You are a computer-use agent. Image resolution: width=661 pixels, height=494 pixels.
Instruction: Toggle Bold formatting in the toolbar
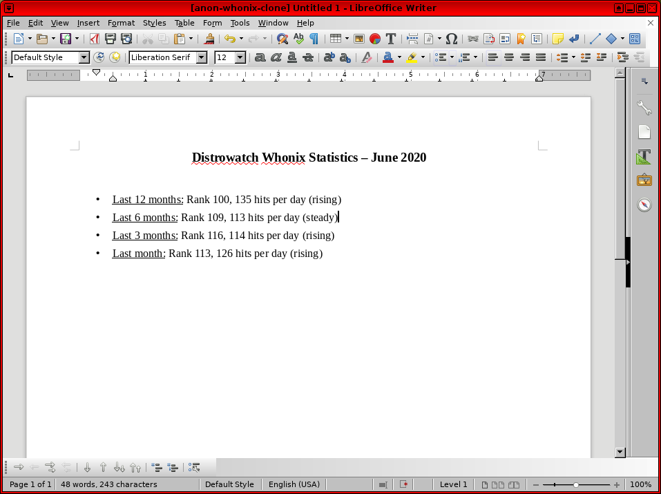pyautogui.click(x=260, y=57)
